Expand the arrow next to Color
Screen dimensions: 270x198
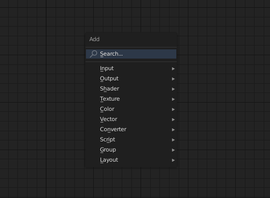point(173,109)
